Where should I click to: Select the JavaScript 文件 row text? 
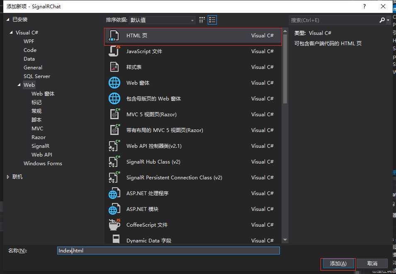click(144, 51)
